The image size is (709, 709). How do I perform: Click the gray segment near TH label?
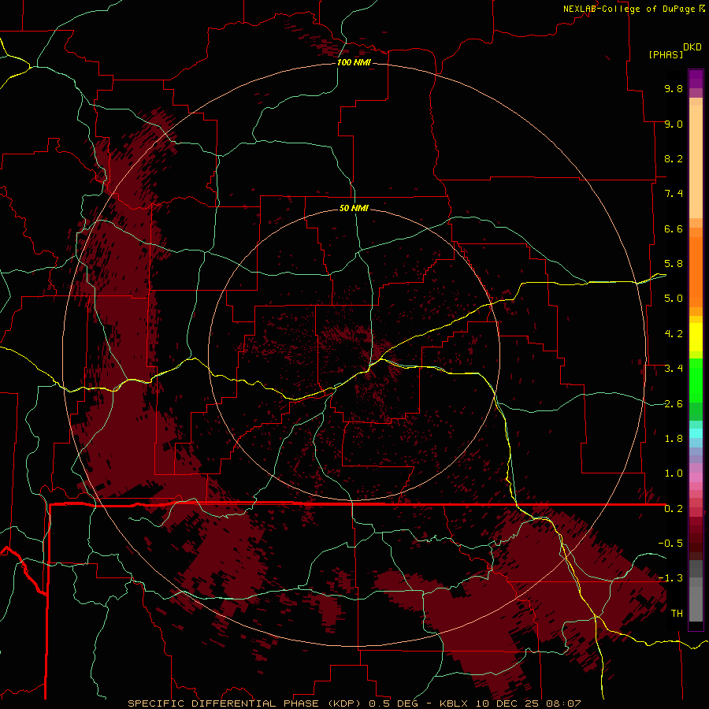[696, 606]
